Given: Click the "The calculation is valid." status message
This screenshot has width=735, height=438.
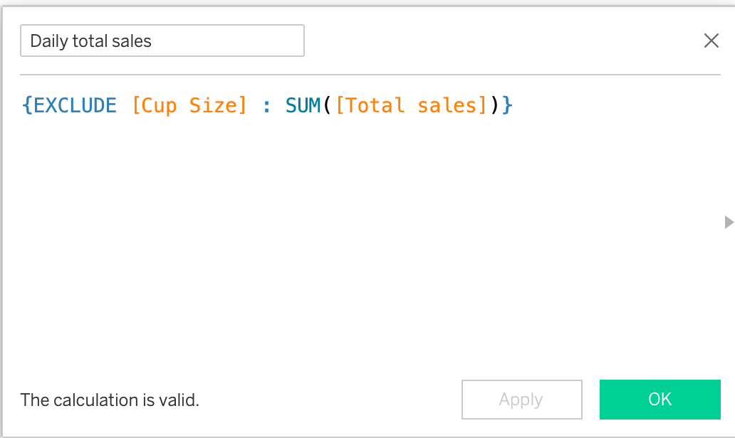Looking at the screenshot, I should point(110,400).
